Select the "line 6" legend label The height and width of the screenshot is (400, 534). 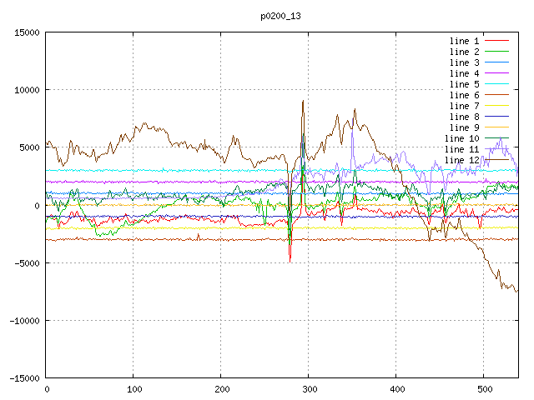[x=464, y=95]
